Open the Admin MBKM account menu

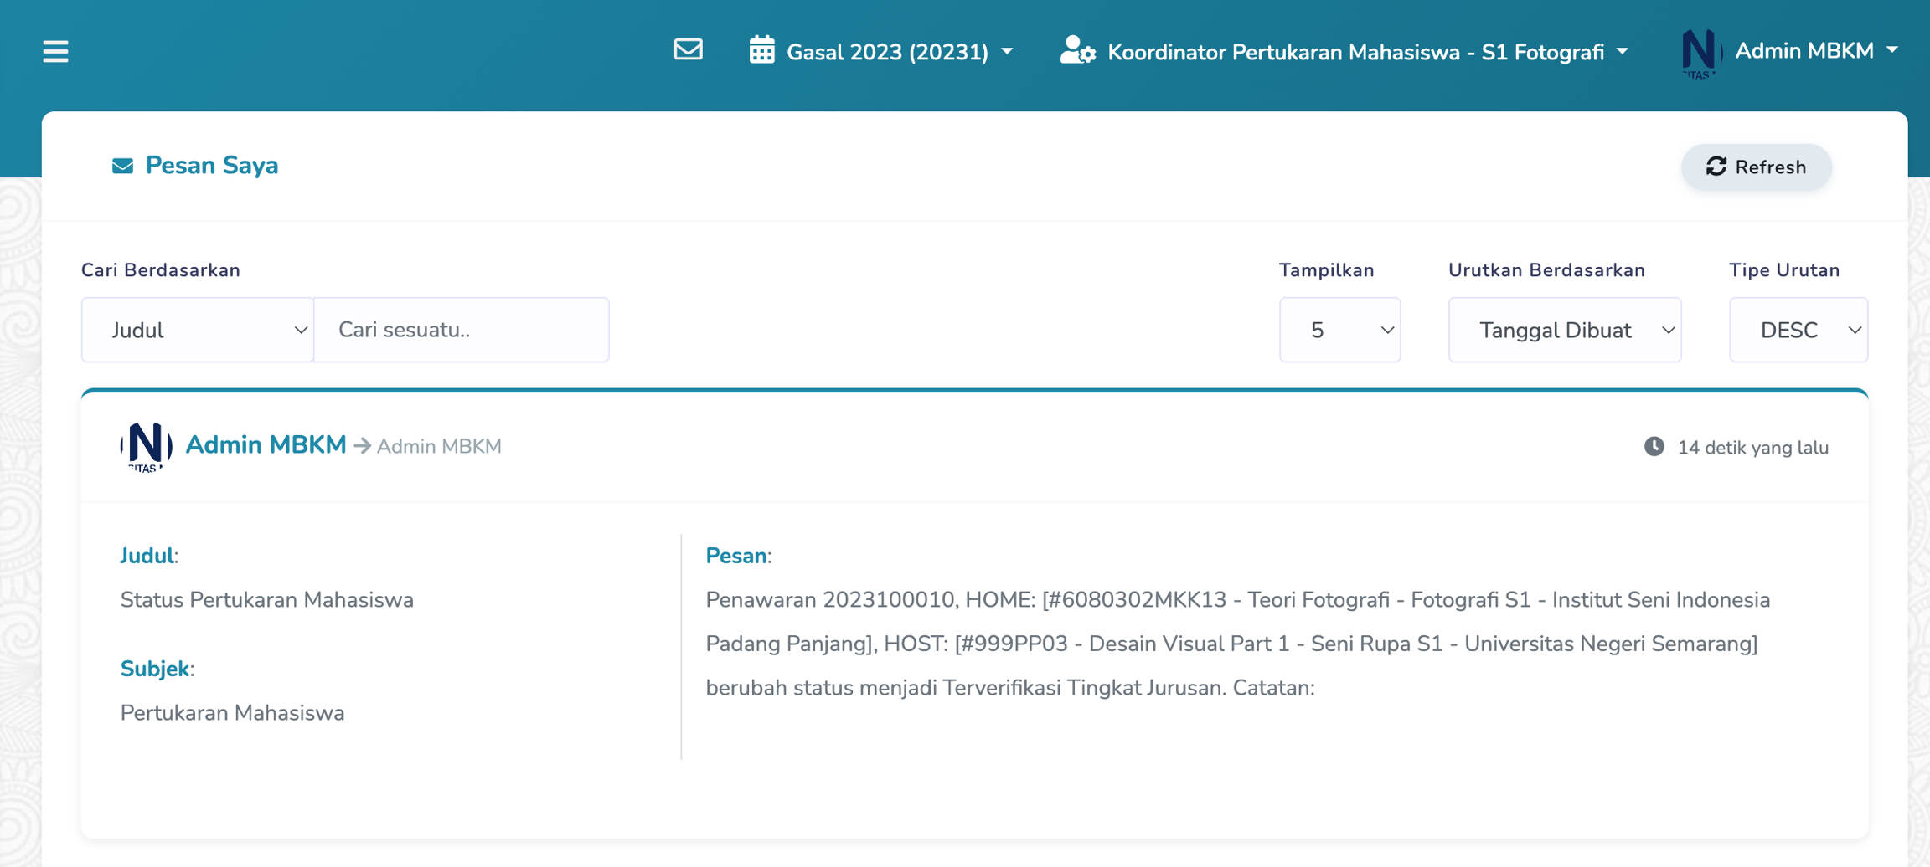point(1814,51)
